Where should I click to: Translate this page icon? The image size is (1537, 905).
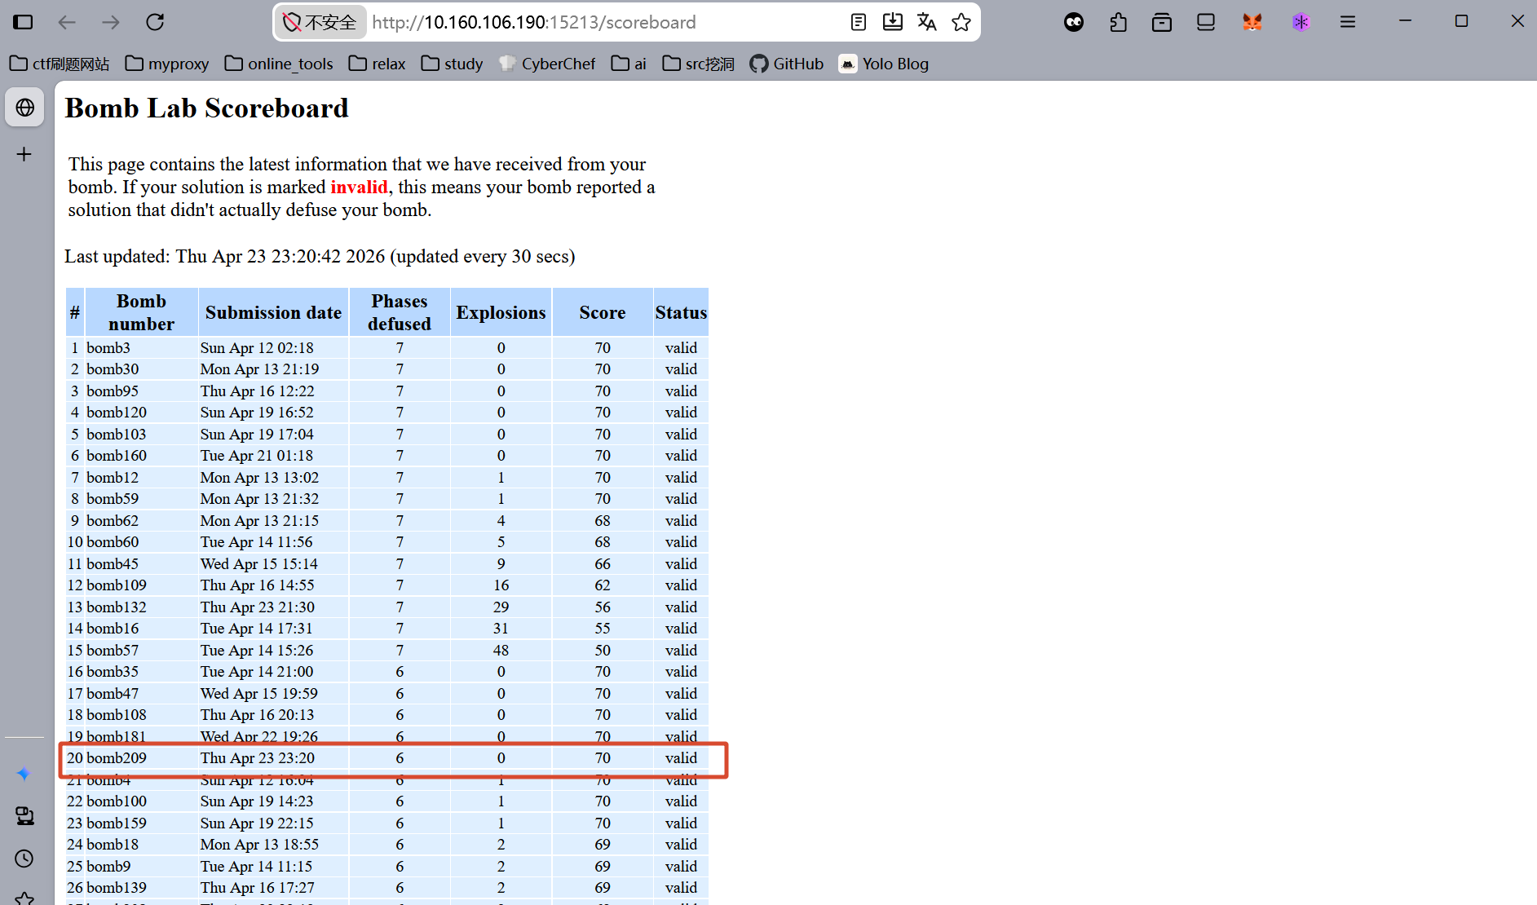point(927,22)
